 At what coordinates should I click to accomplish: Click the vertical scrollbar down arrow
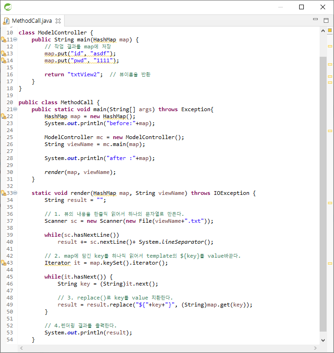point(323,340)
